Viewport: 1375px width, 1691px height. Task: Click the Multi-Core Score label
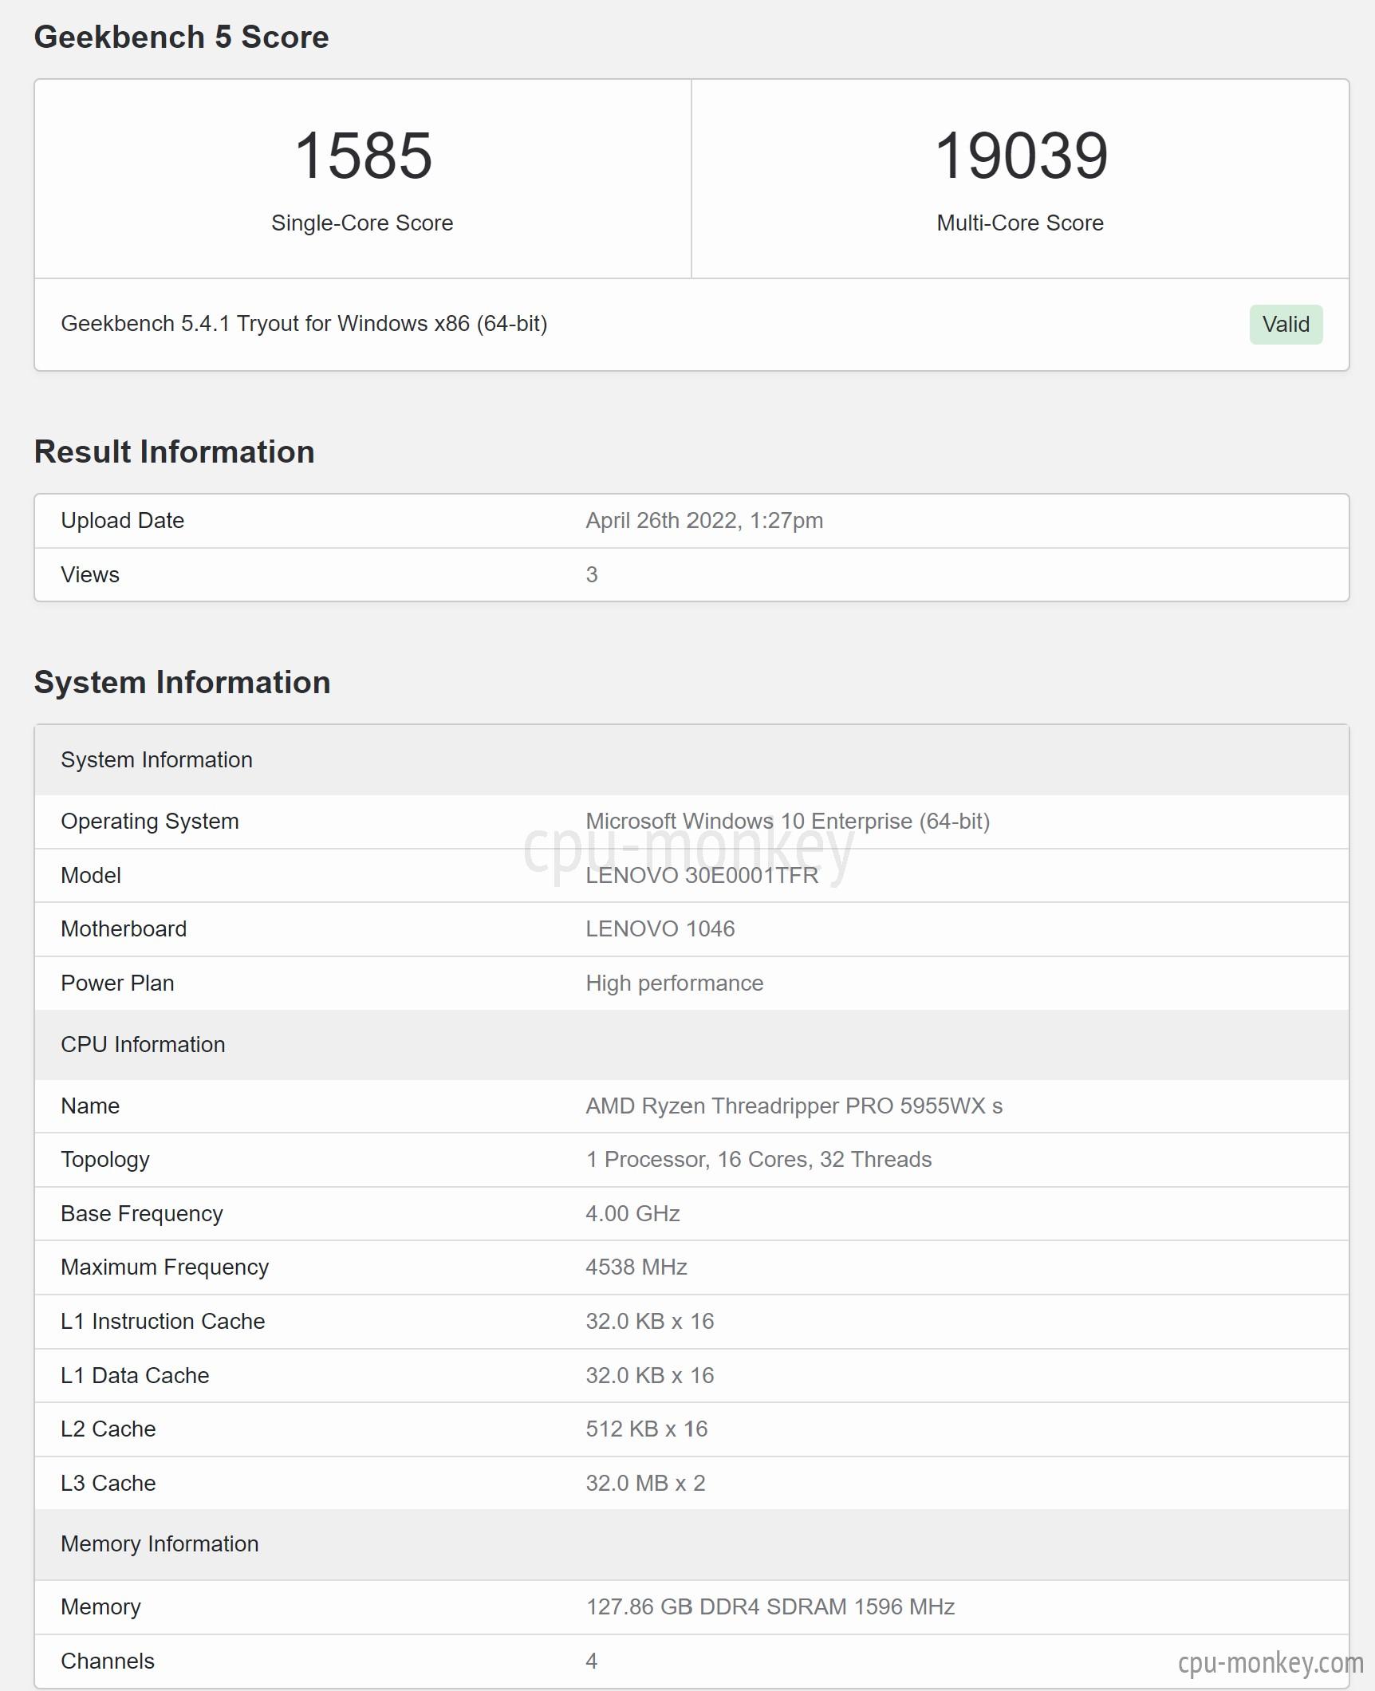pyautogui.click(x=1020, y=223)
